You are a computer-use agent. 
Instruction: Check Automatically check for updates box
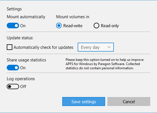pos(10,47)
